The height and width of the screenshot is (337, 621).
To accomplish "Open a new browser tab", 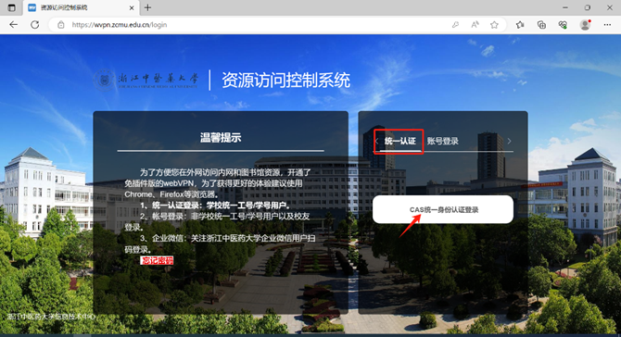I will (x=147, y=7).
